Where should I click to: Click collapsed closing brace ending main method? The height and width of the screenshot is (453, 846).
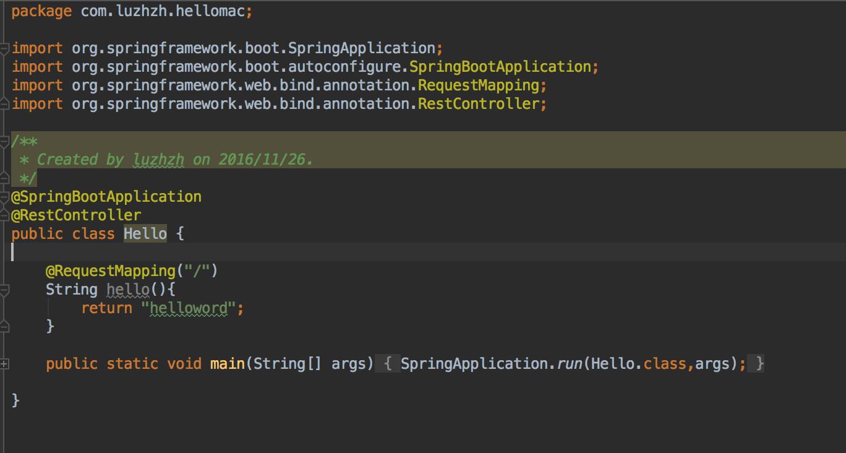(759, 364)
